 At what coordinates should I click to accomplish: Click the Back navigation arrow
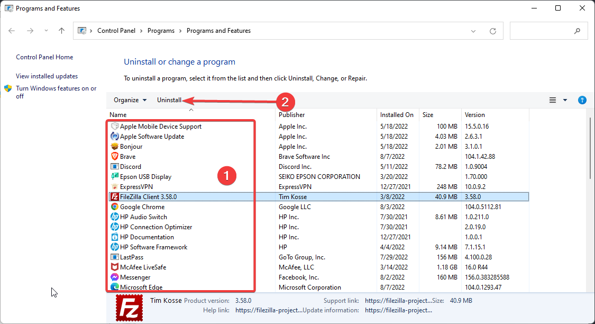tap(12, 31)
